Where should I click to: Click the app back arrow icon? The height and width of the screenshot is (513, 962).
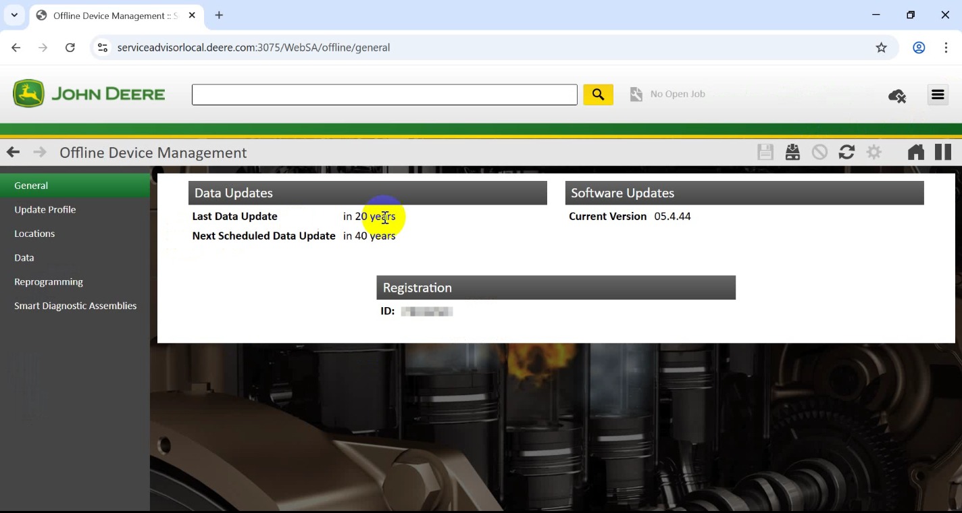click(x=13, y=153)
